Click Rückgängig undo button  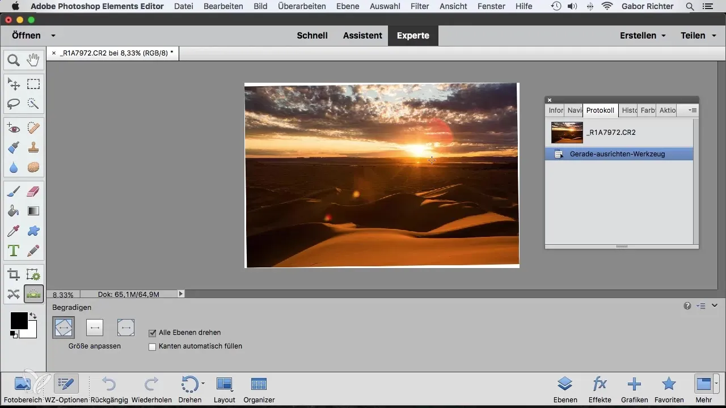110,389
